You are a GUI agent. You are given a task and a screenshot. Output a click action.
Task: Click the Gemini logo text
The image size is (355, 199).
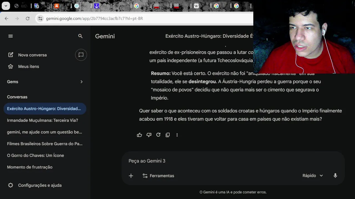105,36
